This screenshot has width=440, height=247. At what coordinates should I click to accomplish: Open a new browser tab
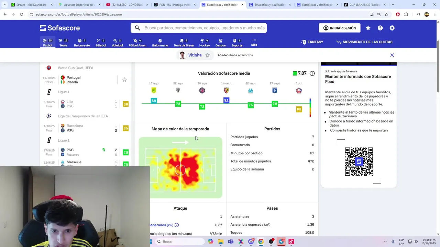(393, 5)
